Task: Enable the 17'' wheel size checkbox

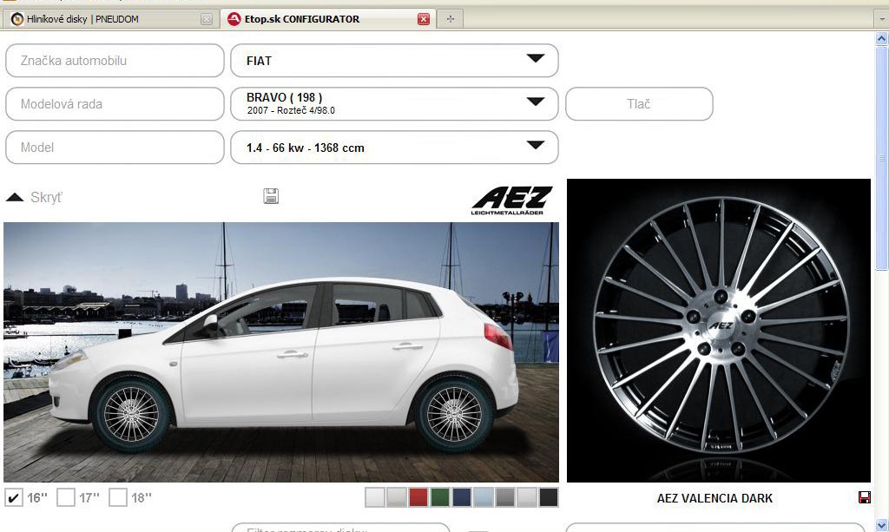Action: tap(66, 497)
